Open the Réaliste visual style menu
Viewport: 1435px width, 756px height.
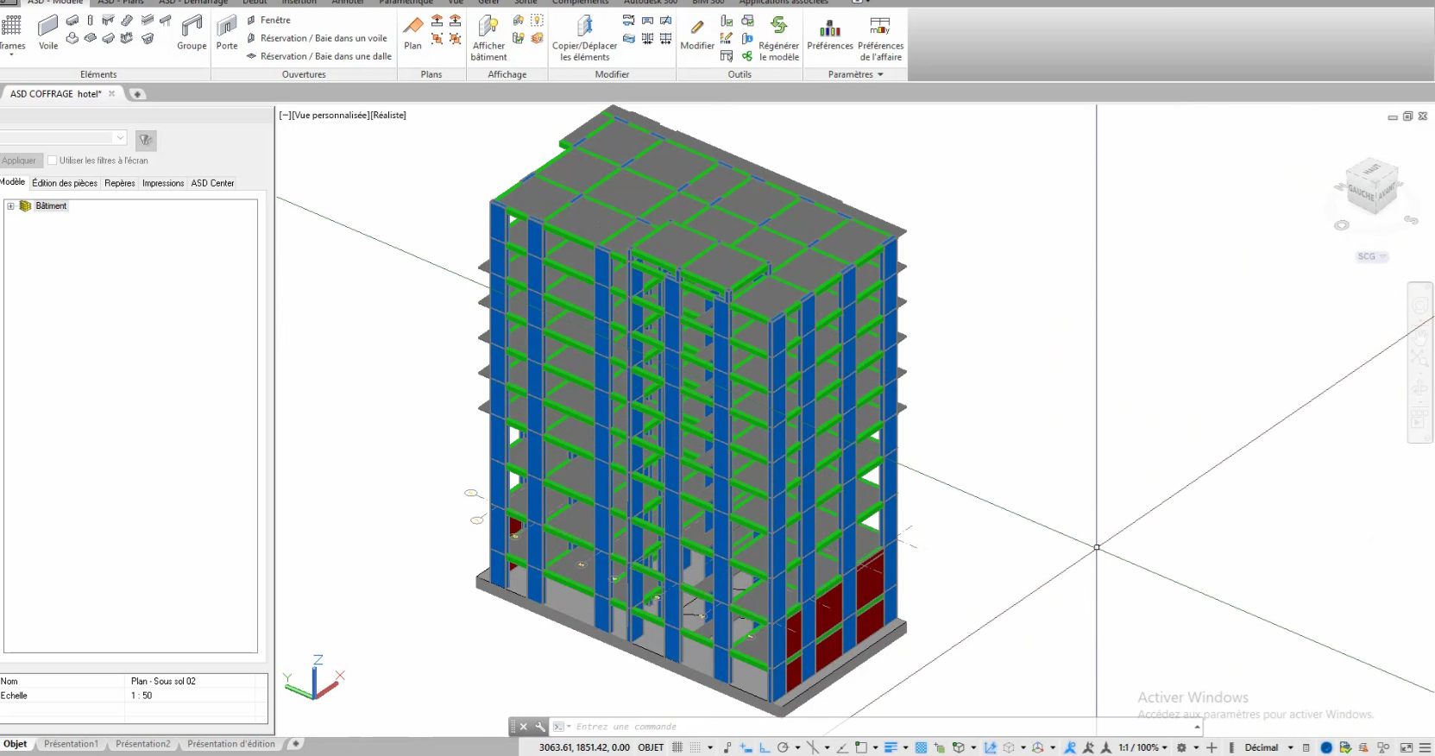coord(388,115)
